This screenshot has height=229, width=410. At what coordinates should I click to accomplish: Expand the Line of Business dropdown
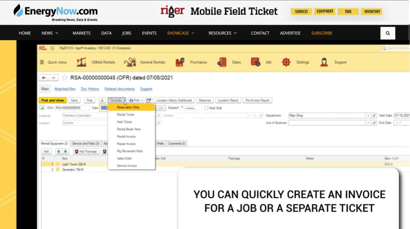pyautogui.click(x=368, y=123)
